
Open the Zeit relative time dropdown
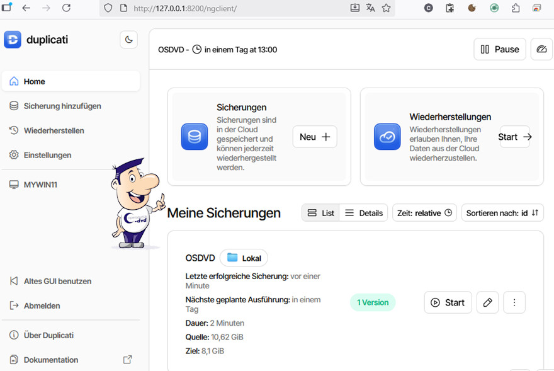[x=424, y=213]
